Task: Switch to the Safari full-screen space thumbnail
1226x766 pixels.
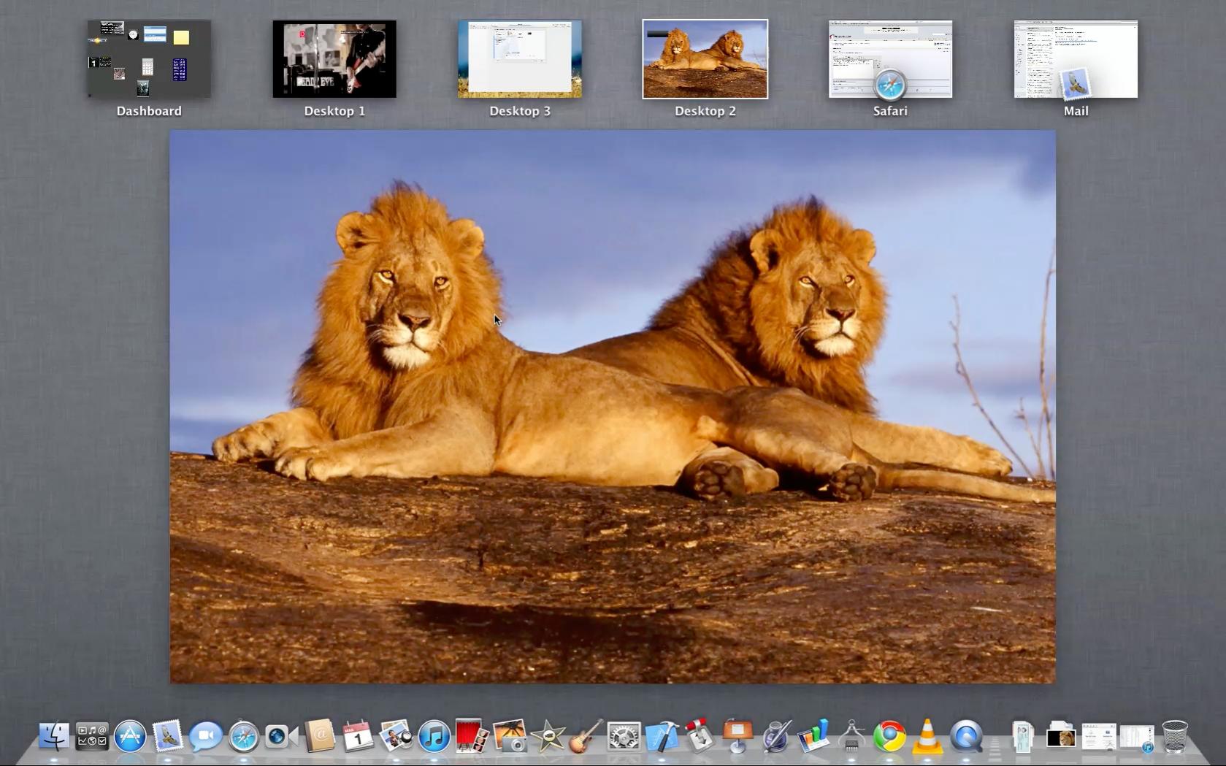Action: click(x=890, y=59)
